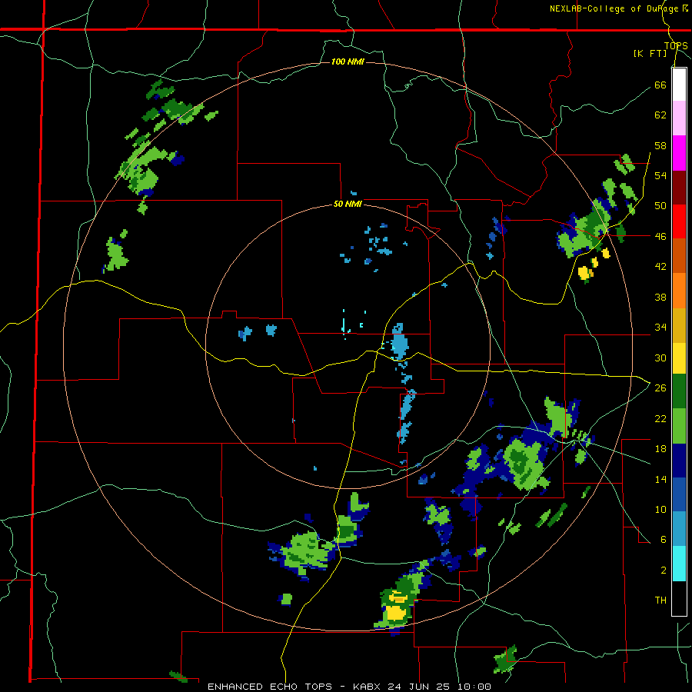Click the 'ENHANCED ECHO TOPS' product title
Viewport: 692px width, 692px height.
click(x=269, y=687)
